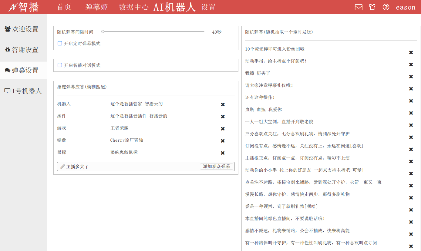Remove danmaku 漫漫长路，想你守护
The width and height of the screenshot is (421, 251).
411,198
